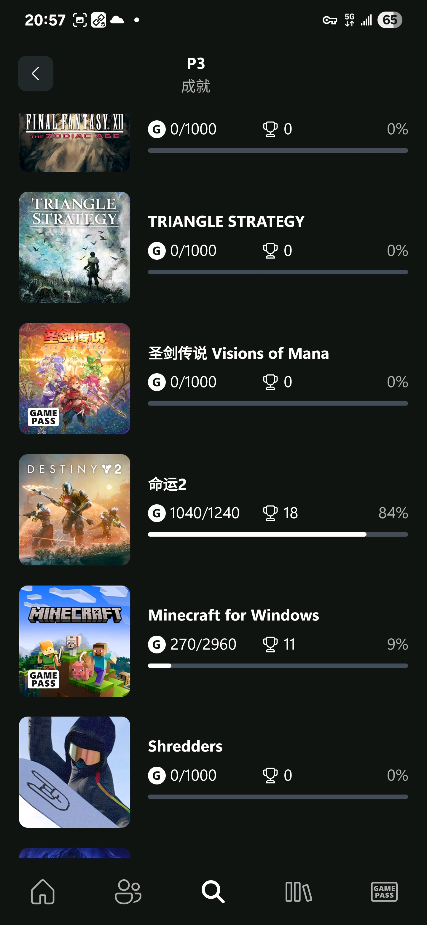Tap the Destiny 2 progress bar
The image size is (427, 925).
[278, 534]
